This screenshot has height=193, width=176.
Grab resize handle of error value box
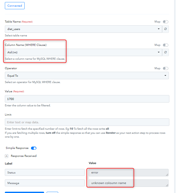pyautogui.click(x=167, y=175)
